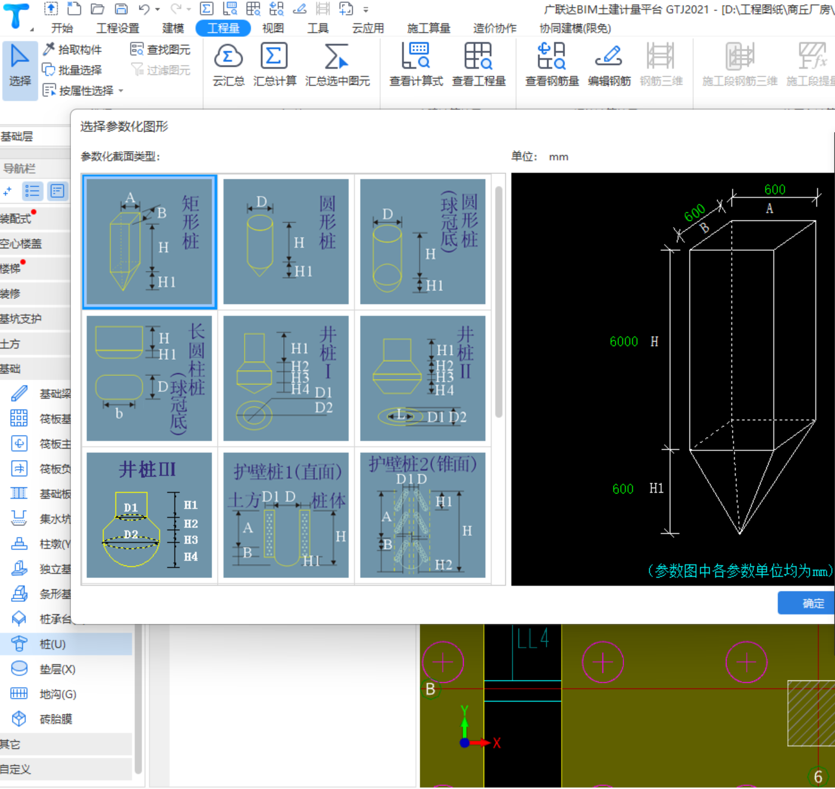Click the Undo arrow icon
Screen dimensions: 835x789
click(x=144, y=8)
